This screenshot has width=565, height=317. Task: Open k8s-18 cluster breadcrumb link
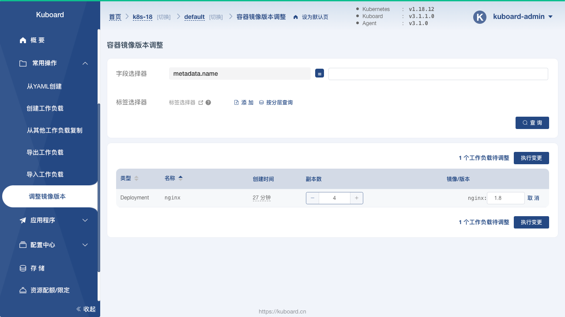(143, 17)
